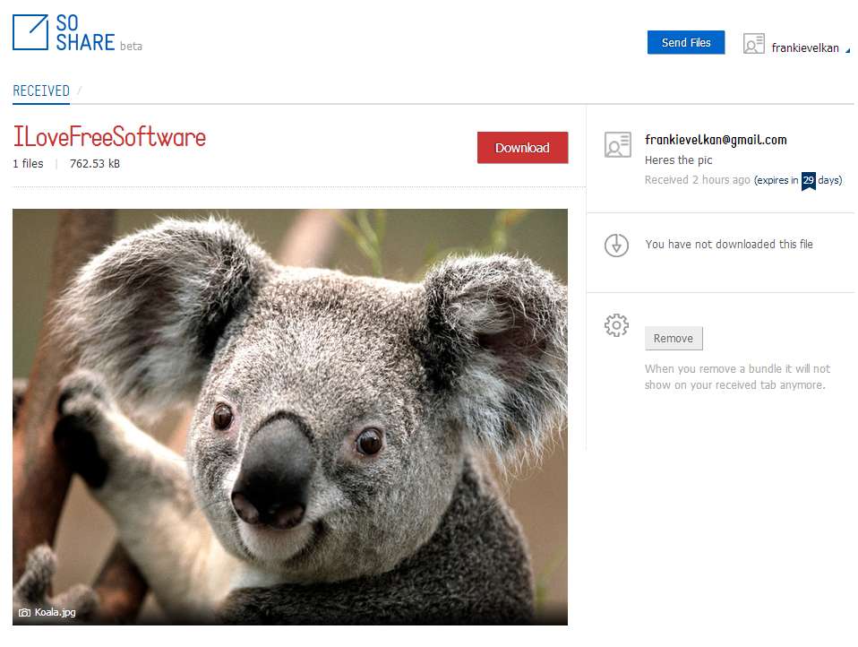Click the sender contact card icon
Screen dimensions: 858x647
point(618,144)
